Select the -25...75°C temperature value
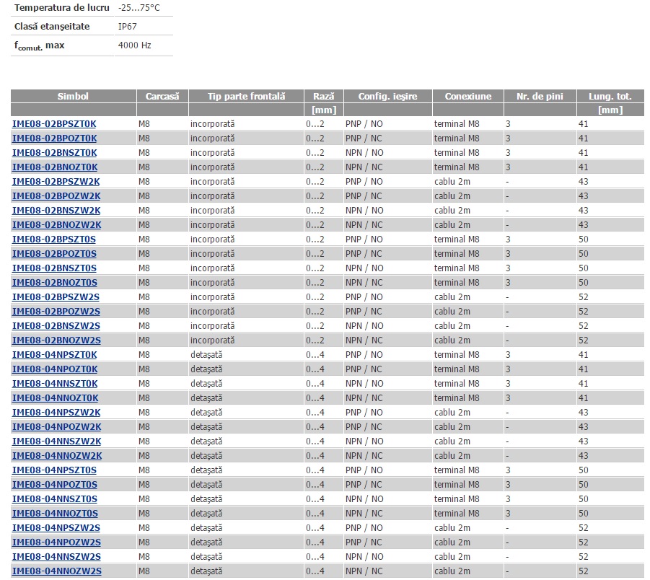The height and width of the screenshot is (580, 650). tap(139, 8)
